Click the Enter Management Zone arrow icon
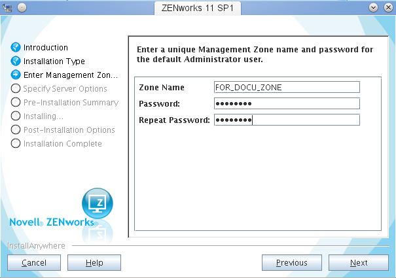This screenshot has height=278, width=396. click(16, 75)
